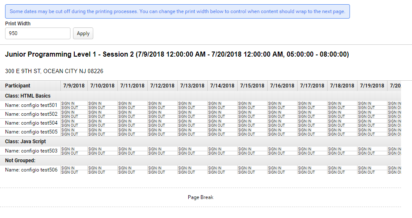Click the Page Break divider label
This screenshot has height=218, width=412.
click(201, 197)
